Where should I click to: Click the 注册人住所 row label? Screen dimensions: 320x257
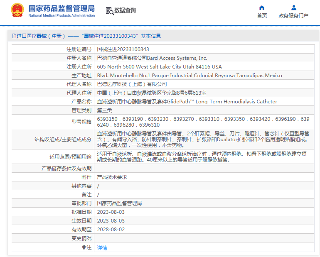coord(79,67)
